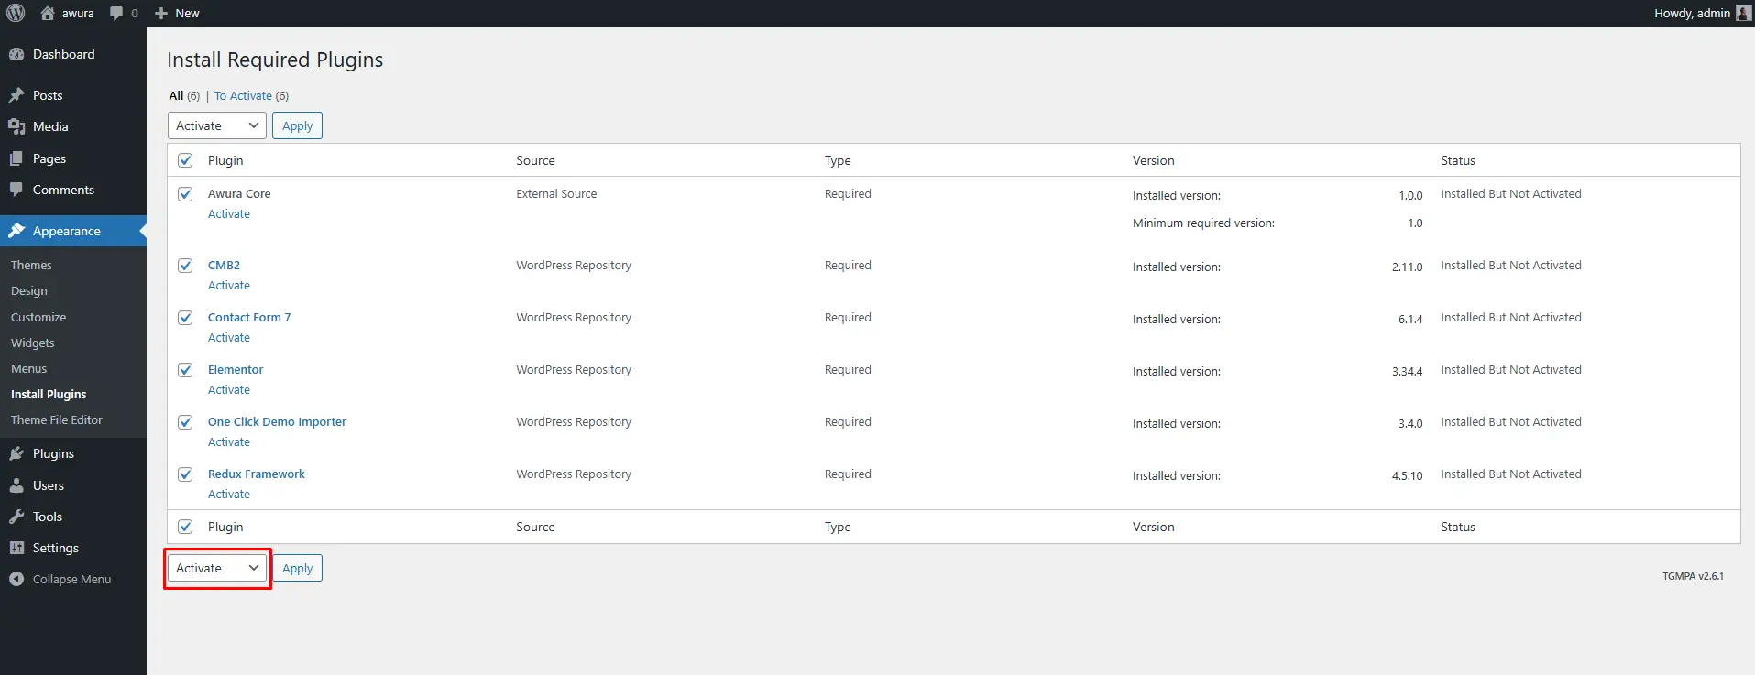This screenshot has width=1755, height=675.
Task: Click the Pages icon in sidebar
Action: tap(16, 158)
